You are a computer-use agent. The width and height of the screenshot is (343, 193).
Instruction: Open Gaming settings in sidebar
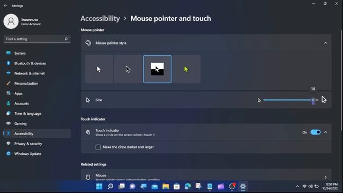[x=37, y=124]
